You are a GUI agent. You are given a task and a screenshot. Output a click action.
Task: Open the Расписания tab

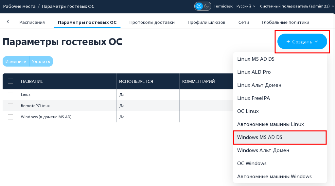click(x=32, y=23)
